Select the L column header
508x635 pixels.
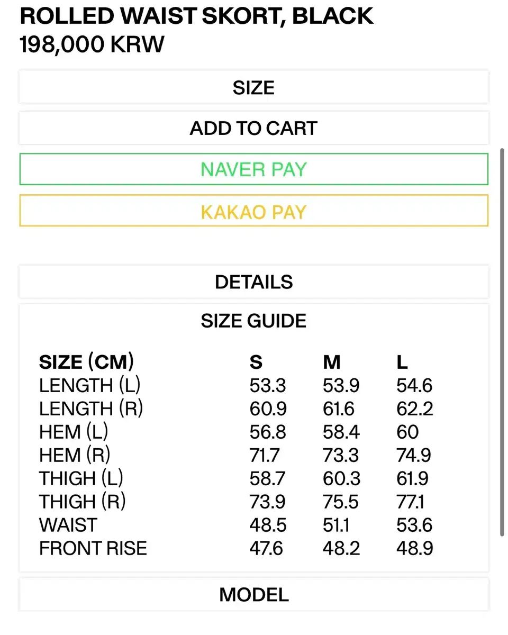(402, 362)
